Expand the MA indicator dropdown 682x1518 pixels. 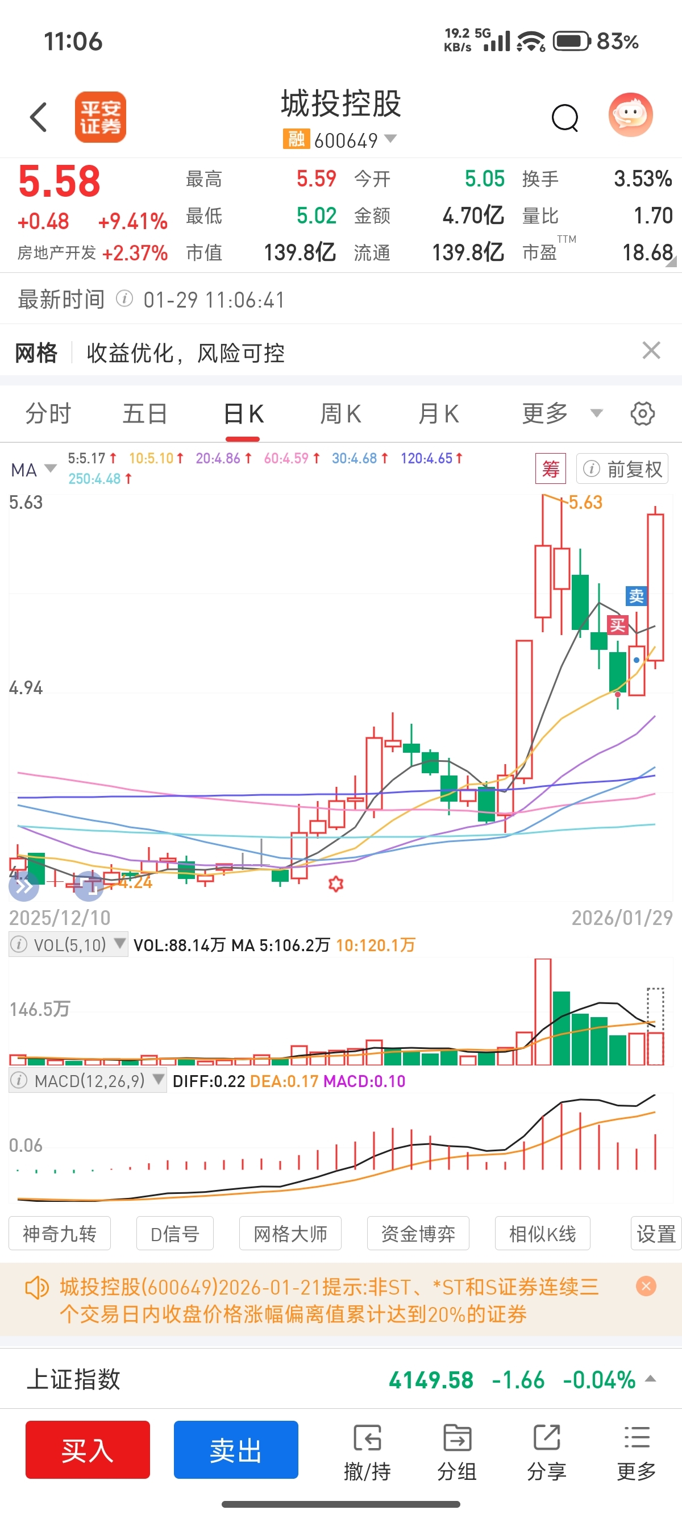pyautogui.click(x=34, y=470)
